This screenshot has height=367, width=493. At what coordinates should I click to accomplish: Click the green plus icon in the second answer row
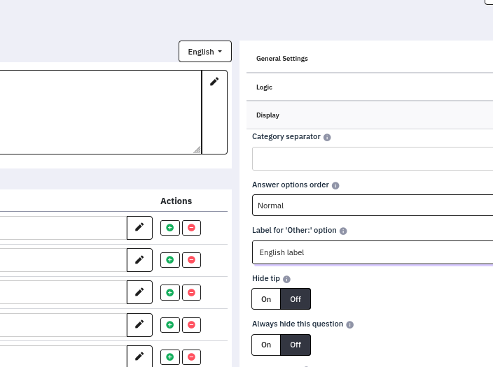point(169,260)
